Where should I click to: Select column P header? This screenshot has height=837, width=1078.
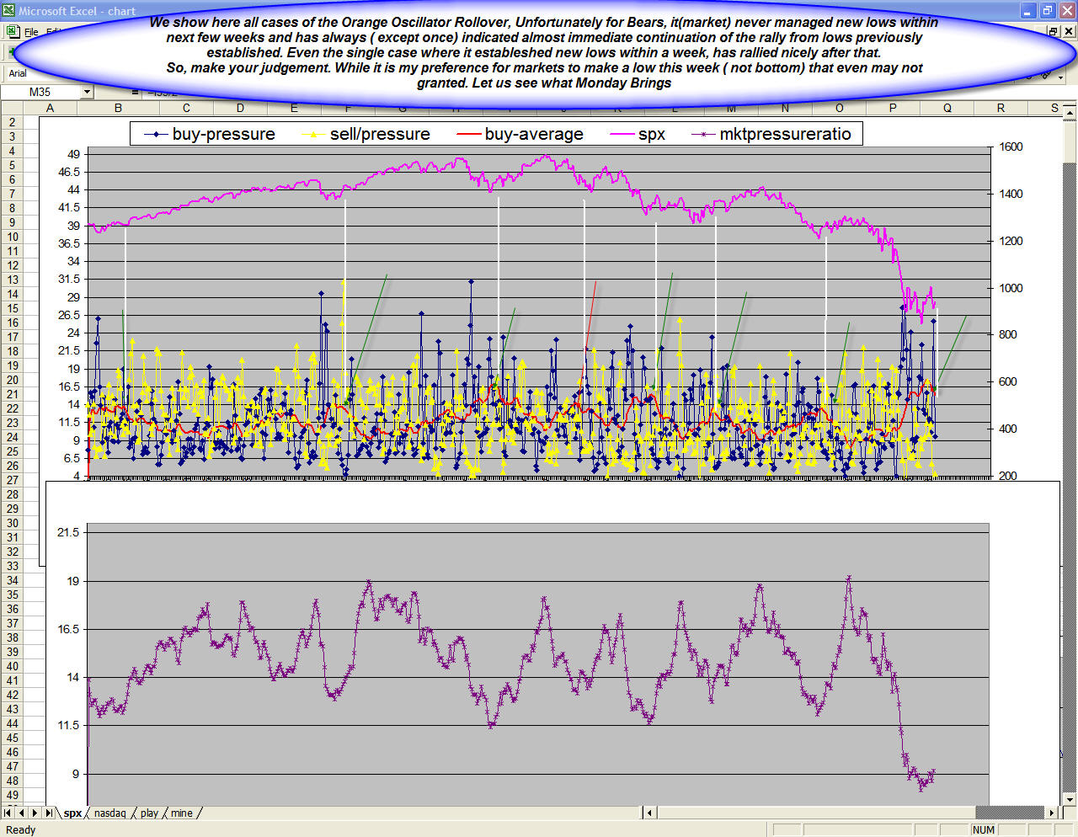[x=893, y=108]
